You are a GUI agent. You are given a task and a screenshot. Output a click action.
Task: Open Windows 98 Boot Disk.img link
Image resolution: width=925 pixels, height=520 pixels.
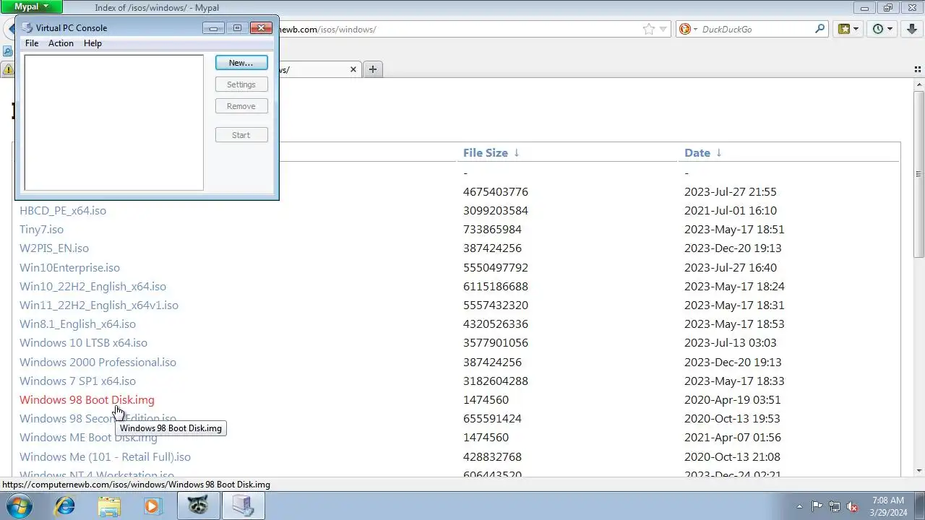(x=87, y=400)
